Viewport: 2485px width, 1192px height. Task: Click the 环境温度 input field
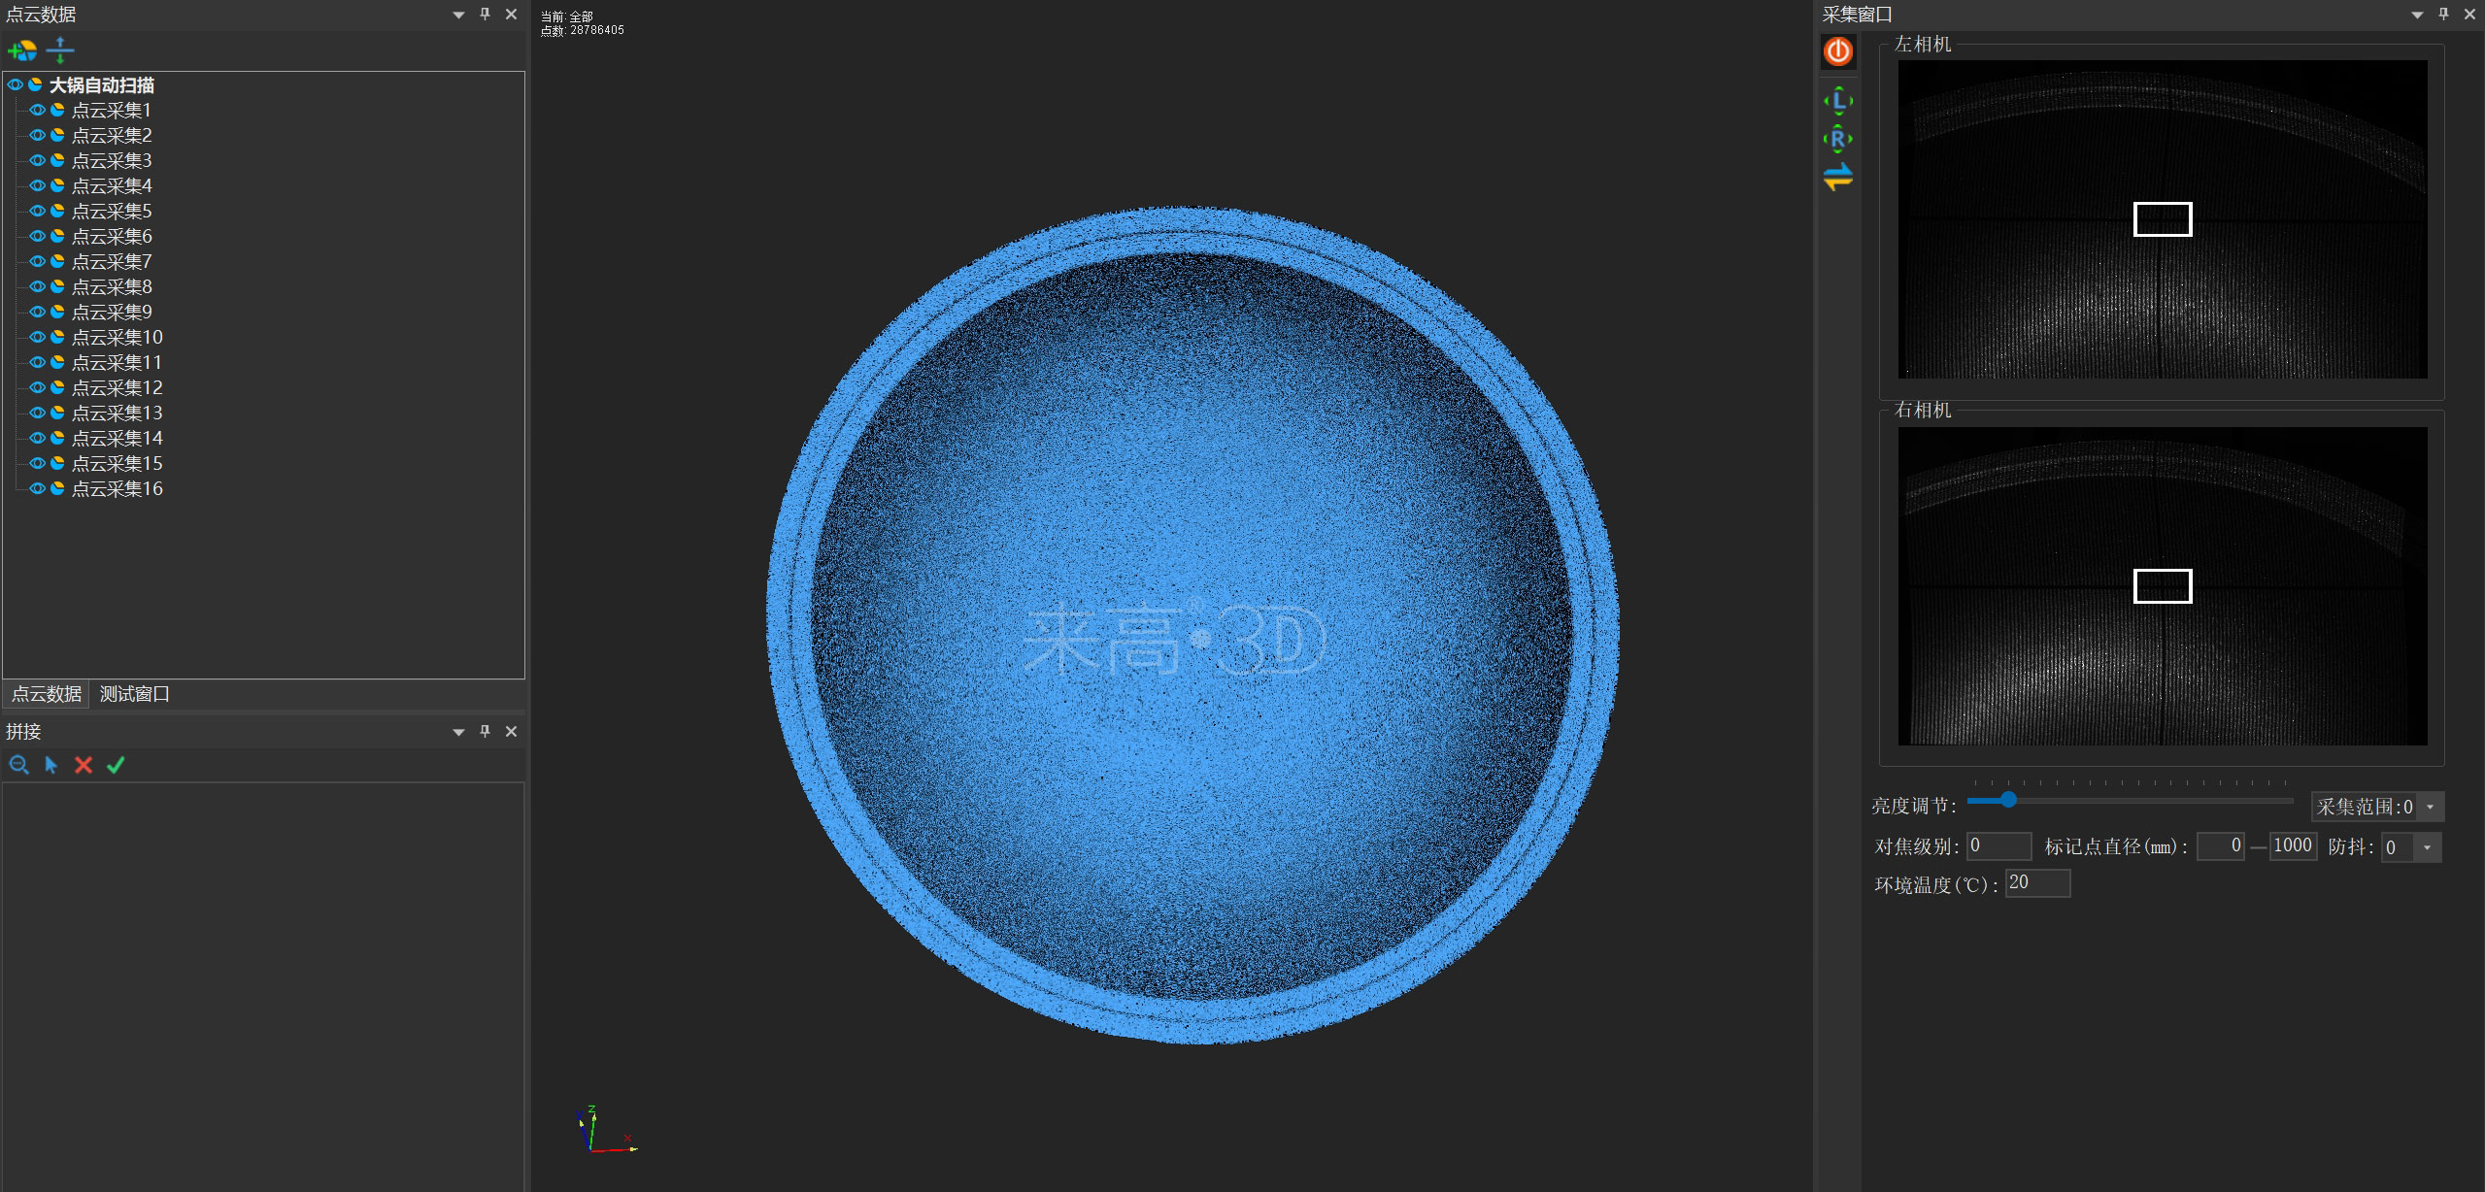tap(2037, 883)
